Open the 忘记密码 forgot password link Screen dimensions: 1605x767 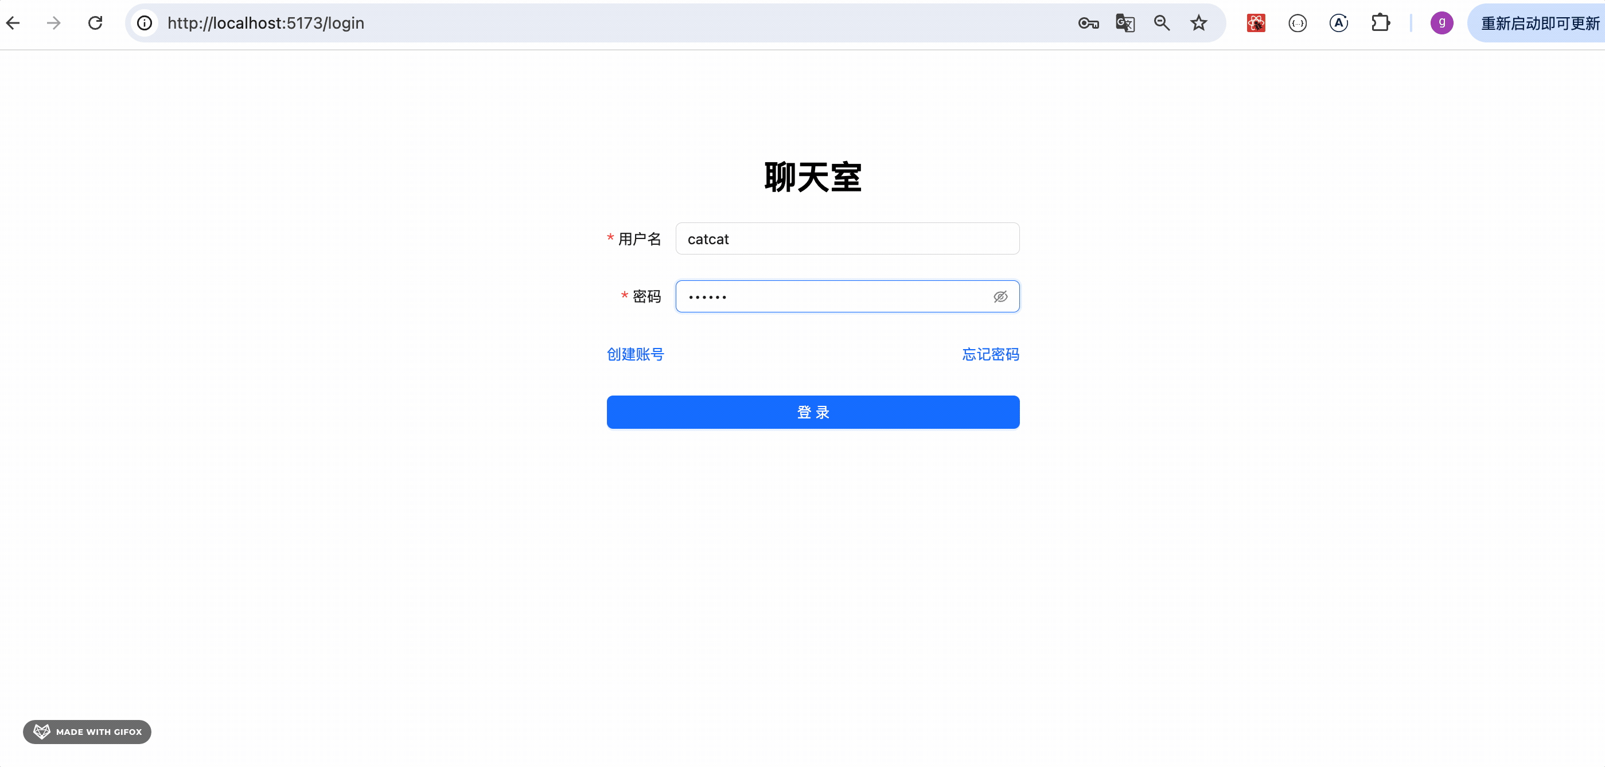click(990, 354)
